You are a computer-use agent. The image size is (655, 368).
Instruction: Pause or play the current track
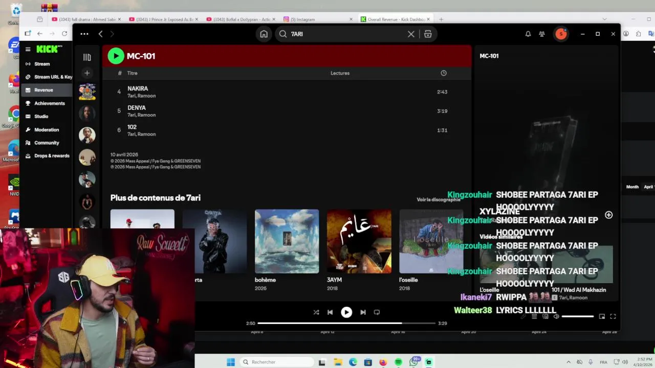346,312
